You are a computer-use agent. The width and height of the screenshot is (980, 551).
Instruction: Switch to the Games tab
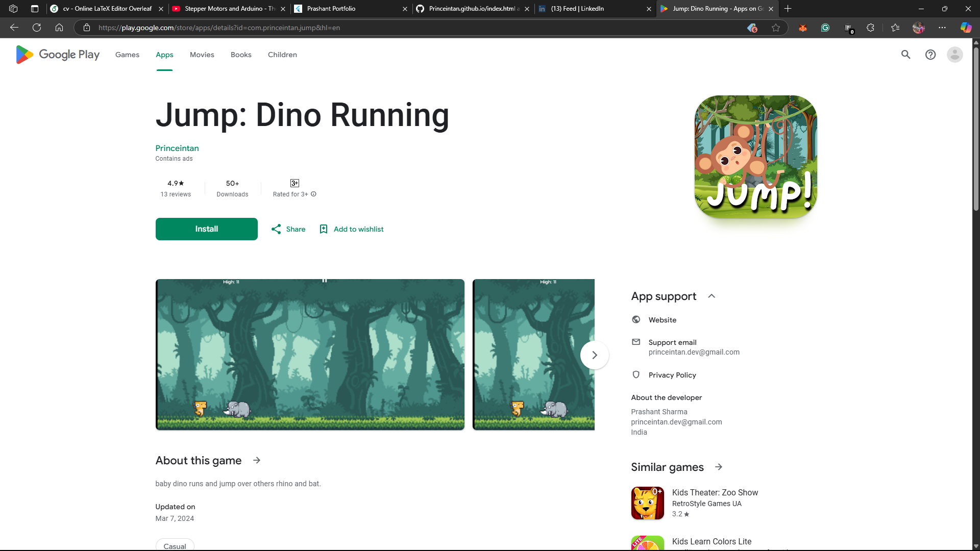tap(127, 55)
